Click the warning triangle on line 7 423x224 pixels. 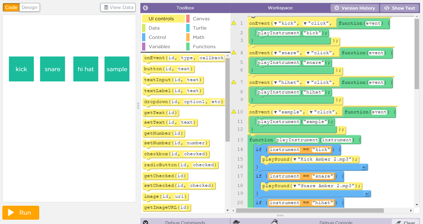pos(234,82)
